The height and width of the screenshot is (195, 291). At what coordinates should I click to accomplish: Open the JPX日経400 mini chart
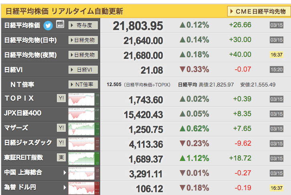click(84, 114)
